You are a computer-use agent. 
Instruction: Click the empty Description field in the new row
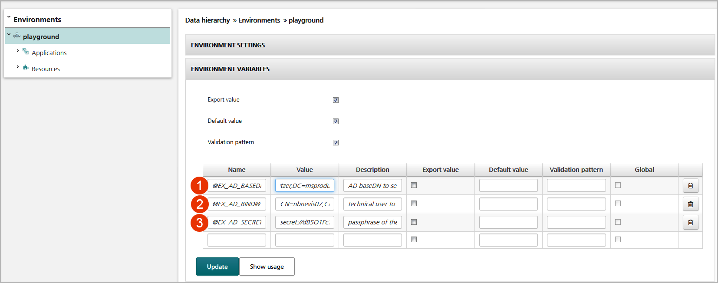tap(372, 240)
